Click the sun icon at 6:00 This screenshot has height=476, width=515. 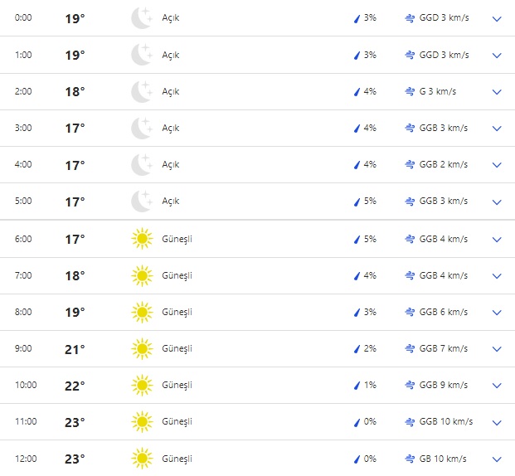tap(142, 240)
